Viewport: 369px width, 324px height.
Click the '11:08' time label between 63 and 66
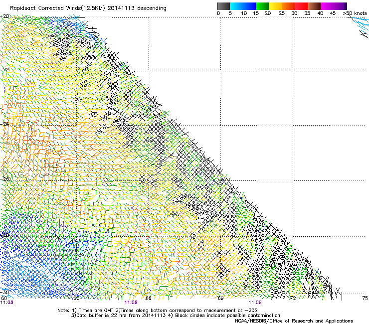[131, 303]
